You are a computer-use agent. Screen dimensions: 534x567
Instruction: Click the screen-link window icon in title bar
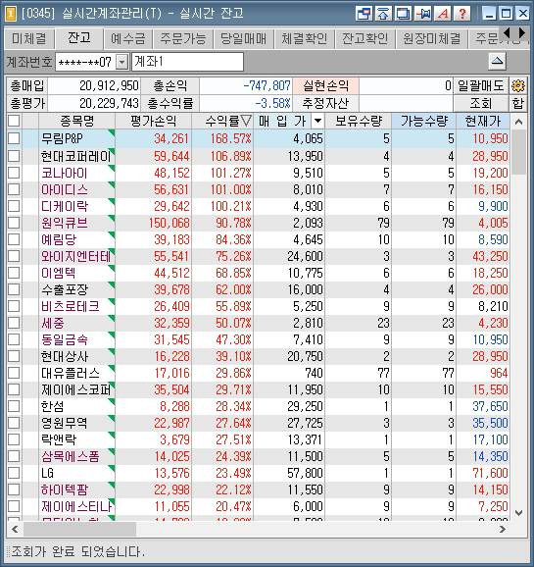point(364,14)
